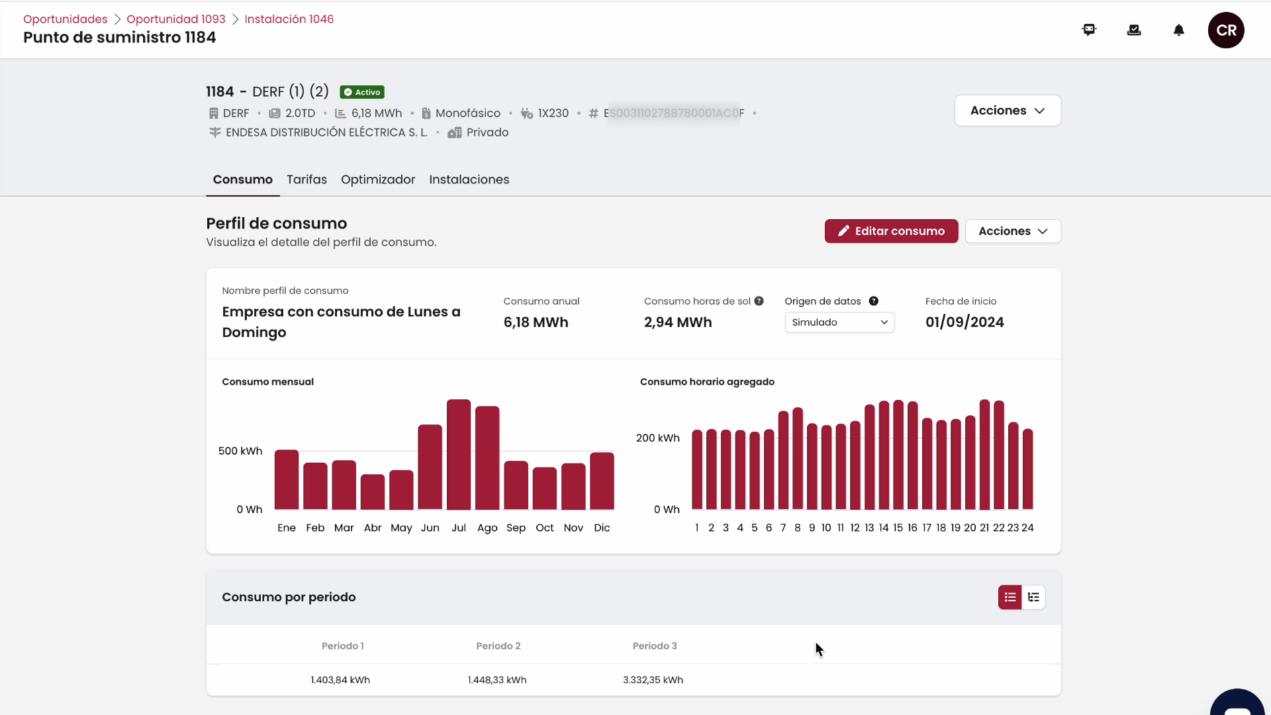Switch to the Optimizador tab
This screenshot has height=715, width=1271.
[x=378, y=179]
